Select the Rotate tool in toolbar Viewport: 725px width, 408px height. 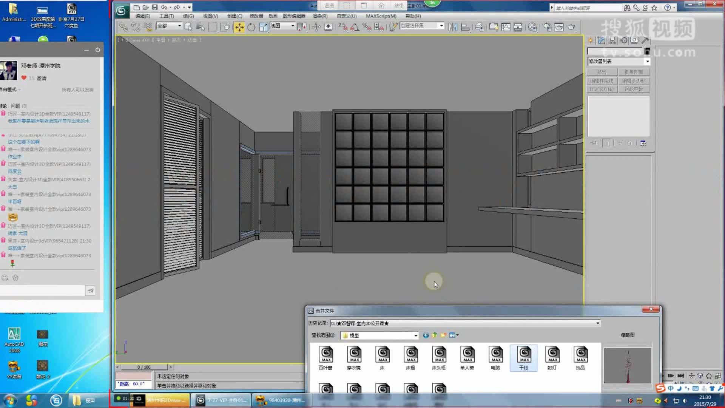pyautogui.click(x=251, y=27)
